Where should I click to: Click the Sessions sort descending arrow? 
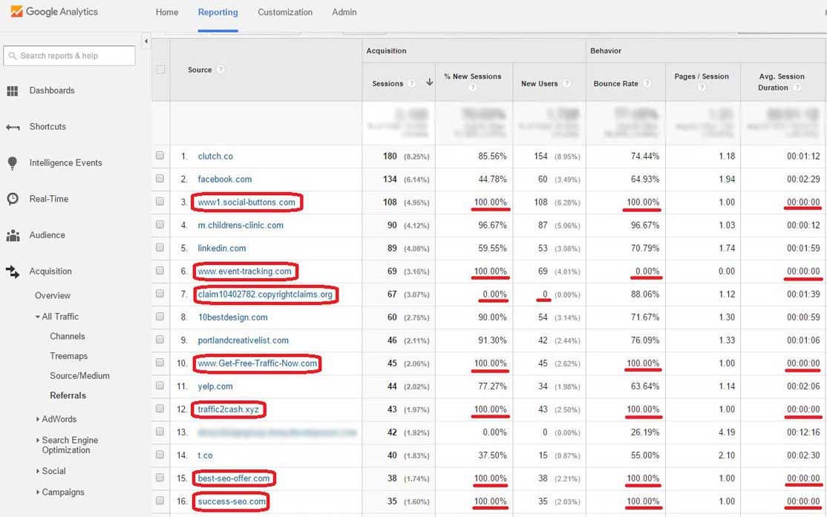429,82
